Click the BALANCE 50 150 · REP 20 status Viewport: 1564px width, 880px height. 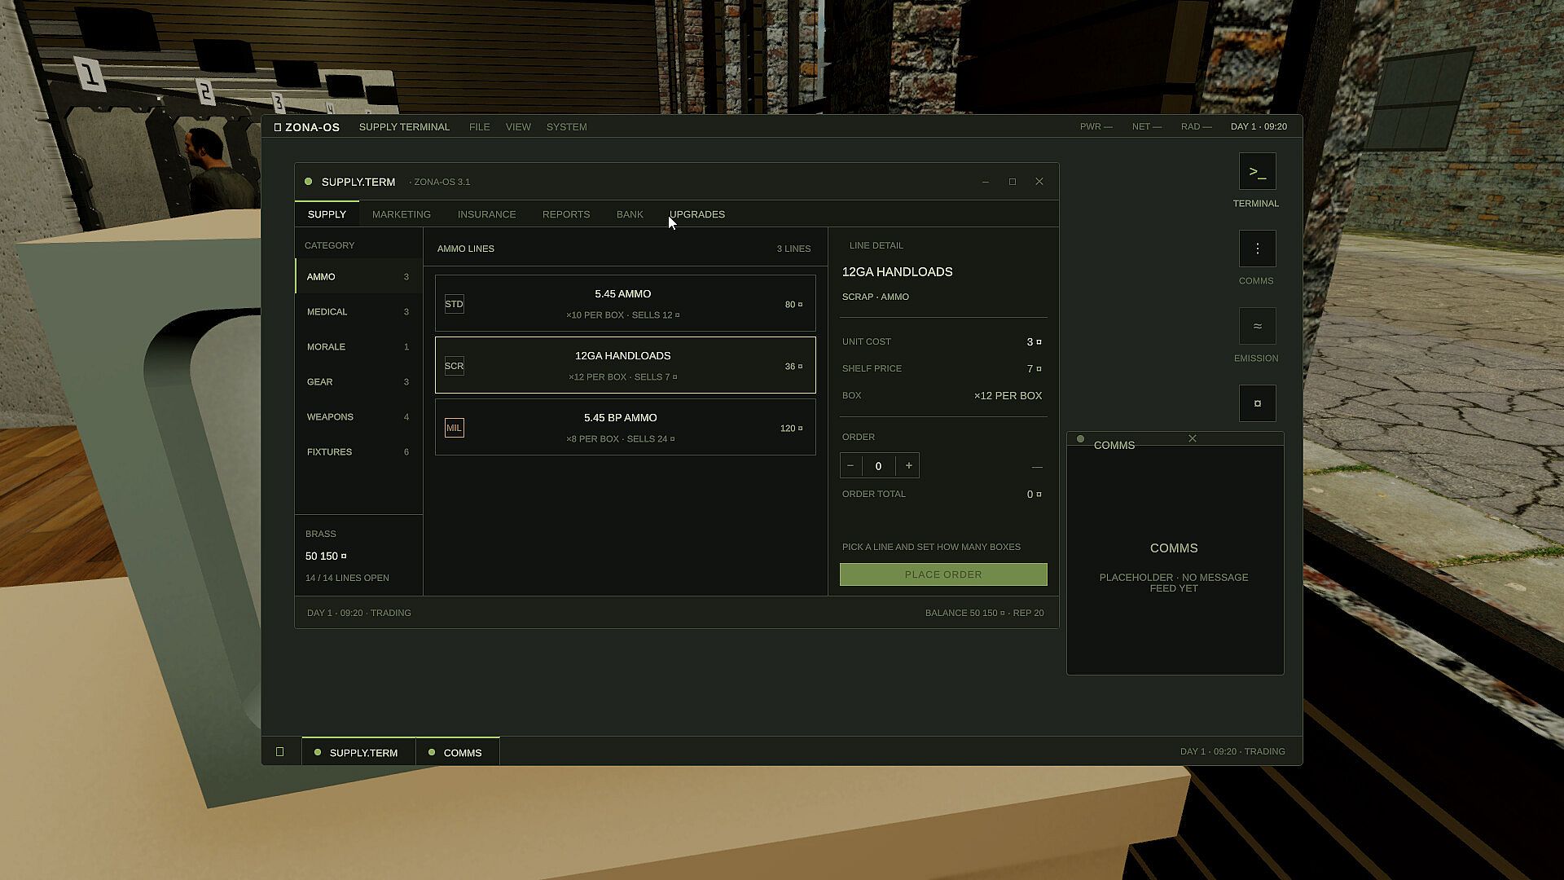984,614
